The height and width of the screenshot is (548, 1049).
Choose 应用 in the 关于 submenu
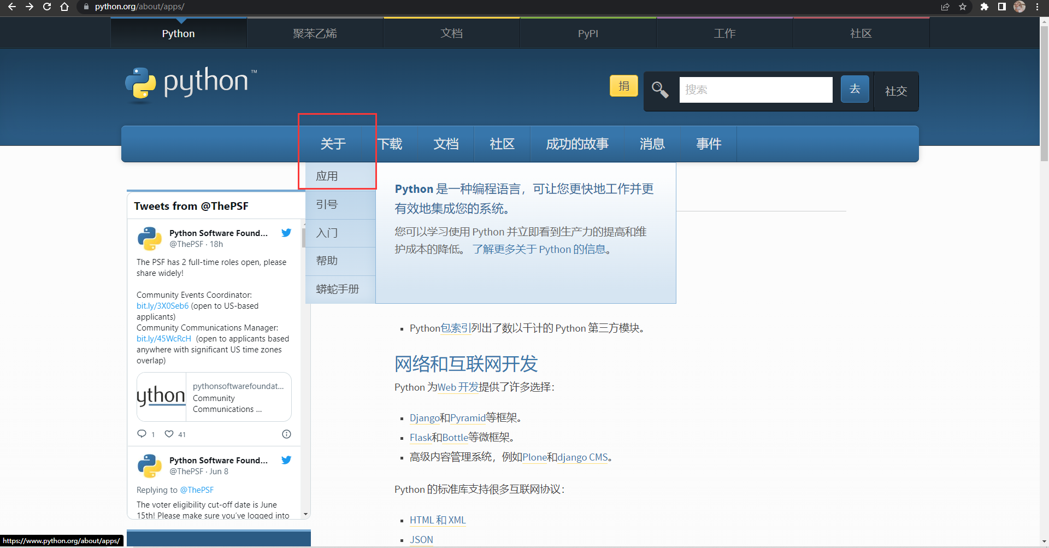(340, 176)
